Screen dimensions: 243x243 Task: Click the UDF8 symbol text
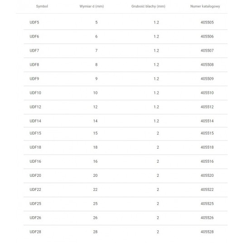[x=34, y=65]
